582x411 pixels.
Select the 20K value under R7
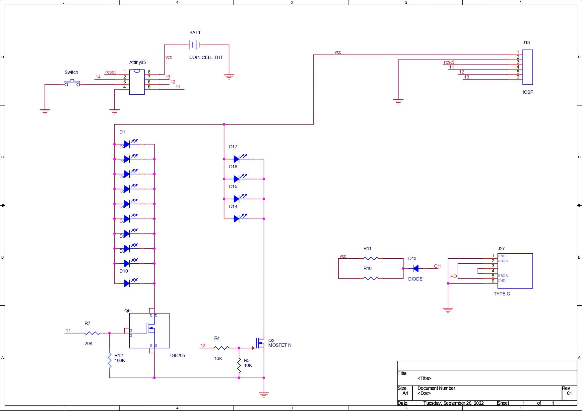(x=89, y=343)
